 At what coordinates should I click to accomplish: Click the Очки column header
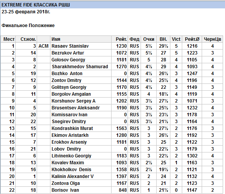click(x=149, y=39)
